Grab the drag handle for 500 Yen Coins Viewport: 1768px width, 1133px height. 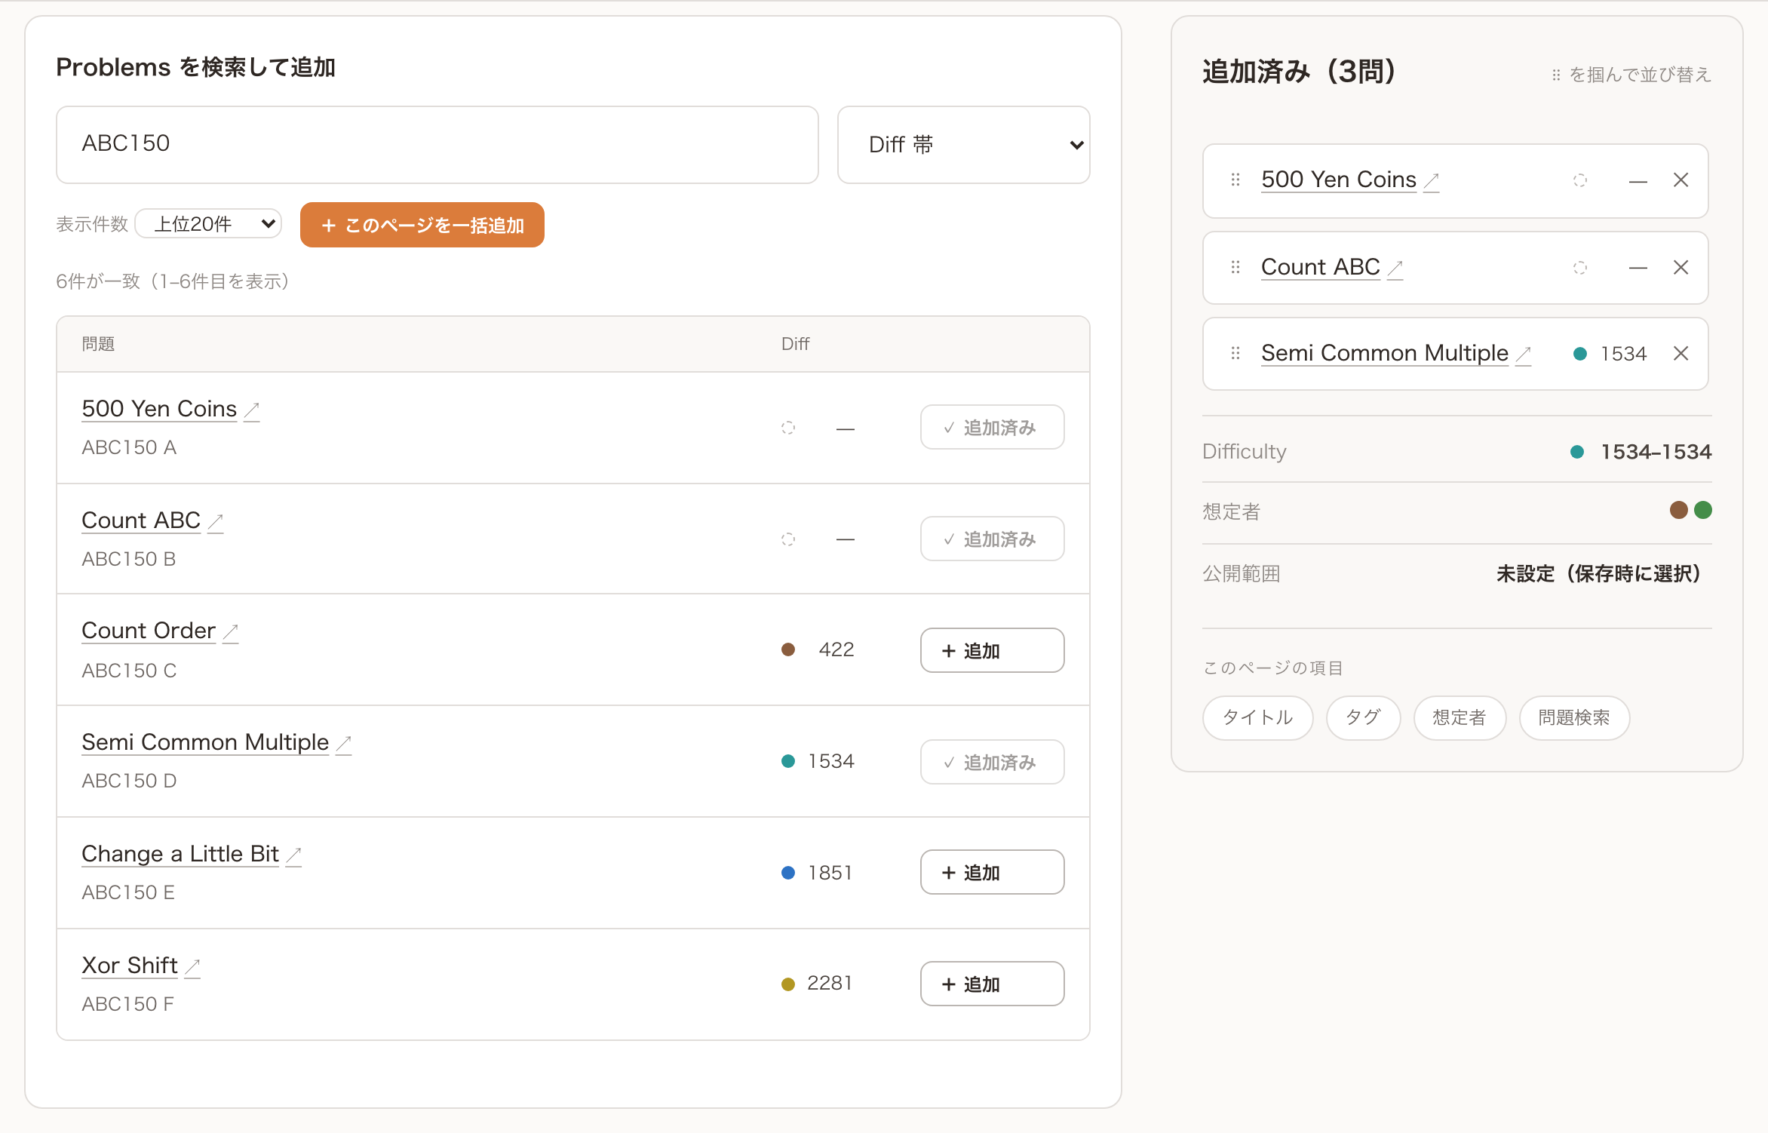[x=1235, y=180]
